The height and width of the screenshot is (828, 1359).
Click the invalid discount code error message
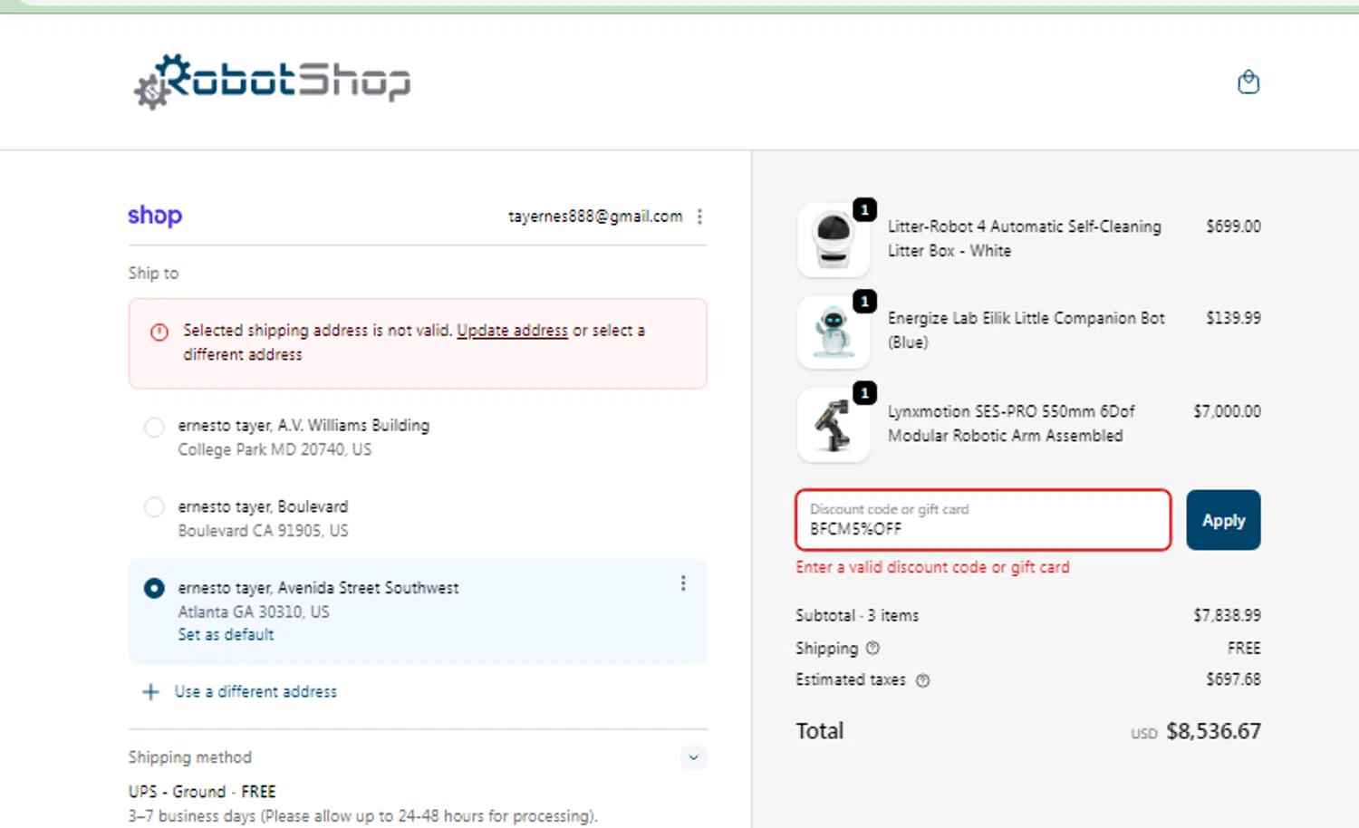932,567
